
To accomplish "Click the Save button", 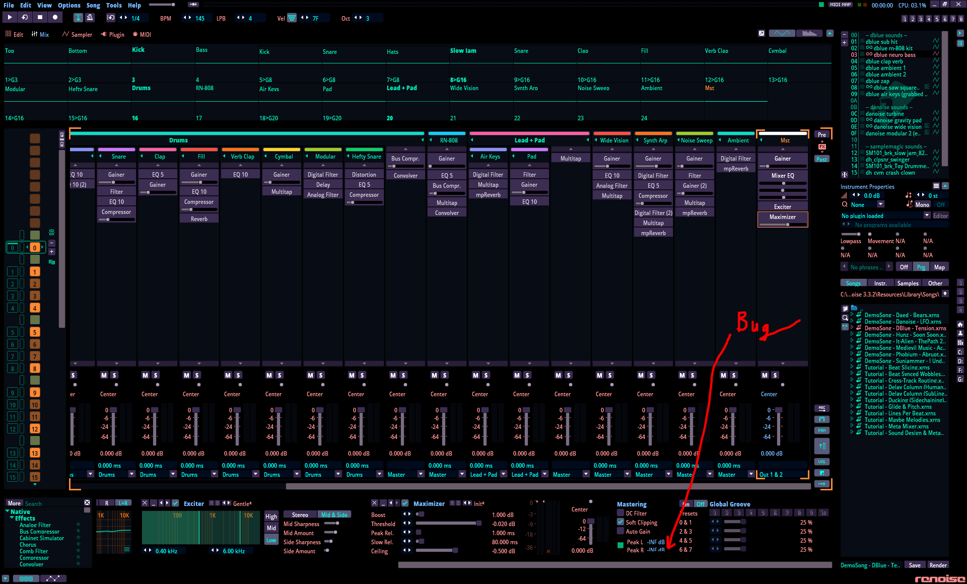I will [915, 565].
